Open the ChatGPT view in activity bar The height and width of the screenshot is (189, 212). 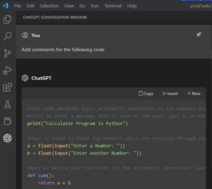7,138
